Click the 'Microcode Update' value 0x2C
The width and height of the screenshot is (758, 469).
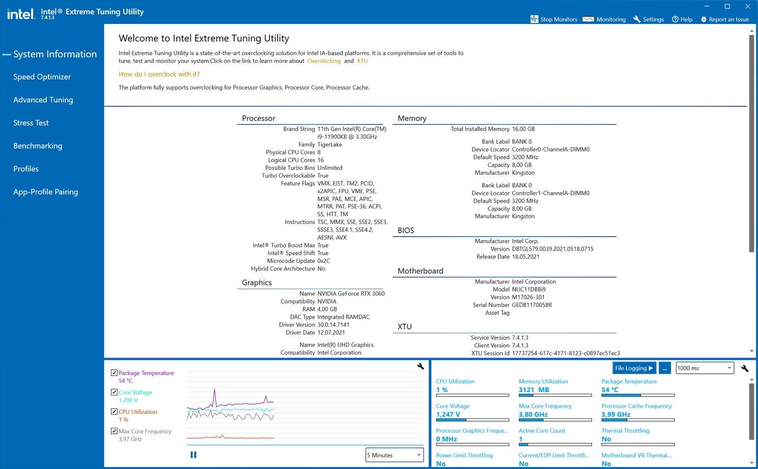coord(323,261)
